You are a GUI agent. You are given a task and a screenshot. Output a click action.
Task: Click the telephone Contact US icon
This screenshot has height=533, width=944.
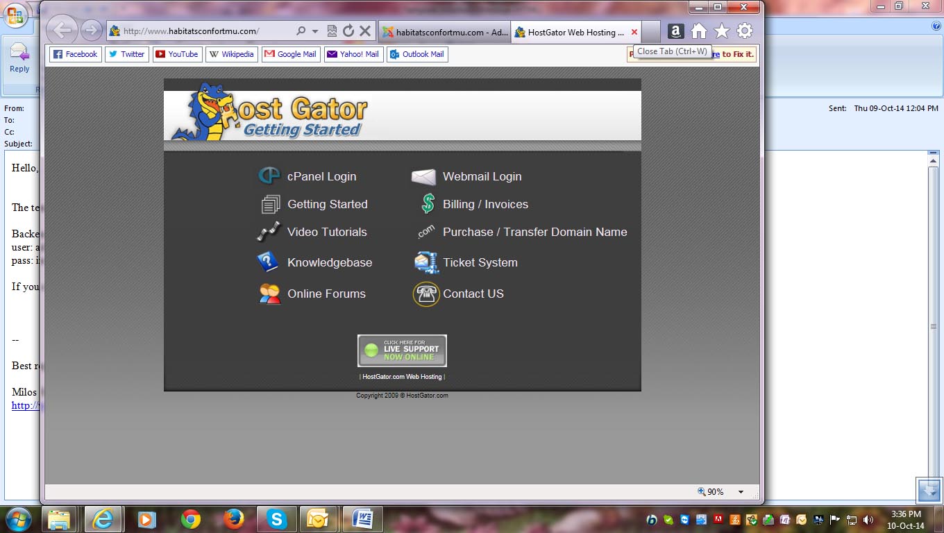426,294
